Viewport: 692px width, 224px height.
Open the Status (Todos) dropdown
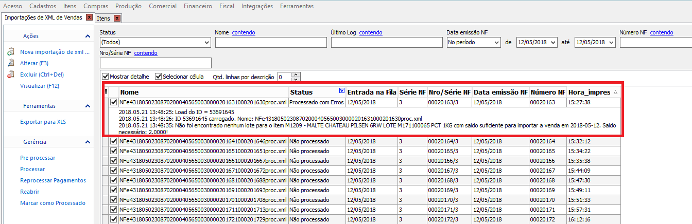[x=206, y=42]
